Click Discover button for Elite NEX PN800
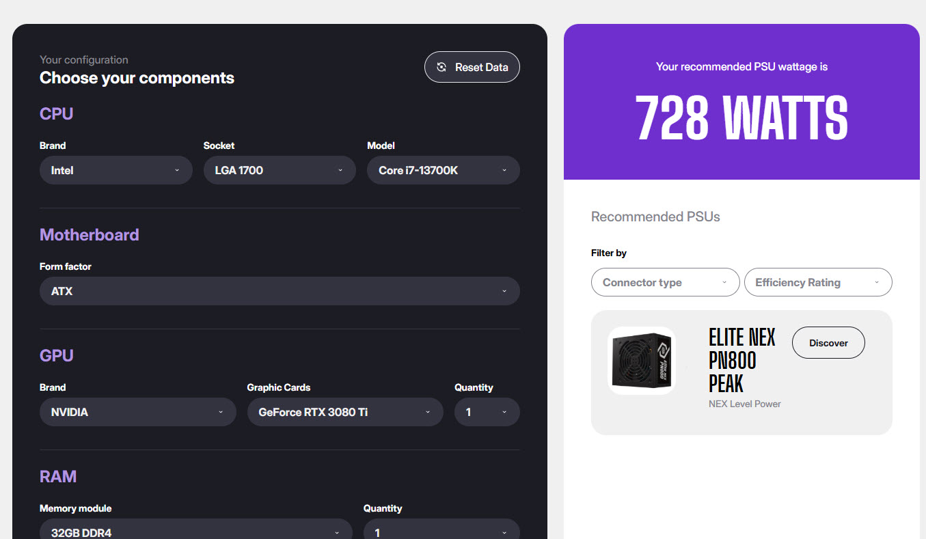 pos(828,343)
